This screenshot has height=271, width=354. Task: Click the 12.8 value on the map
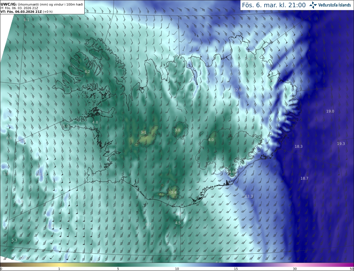[x=237, y=90]
